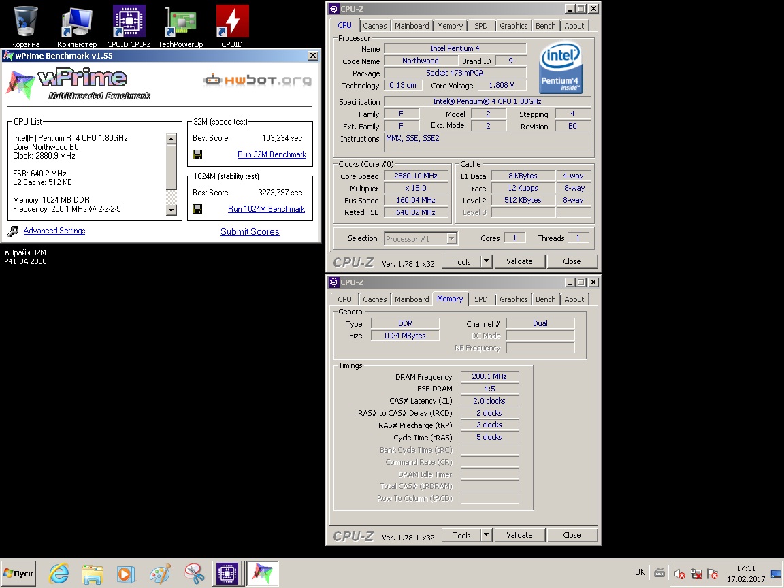Open About tab in upper CPU-Z window
This screenshot has height=588, width=784.
[x=574, y=26]
